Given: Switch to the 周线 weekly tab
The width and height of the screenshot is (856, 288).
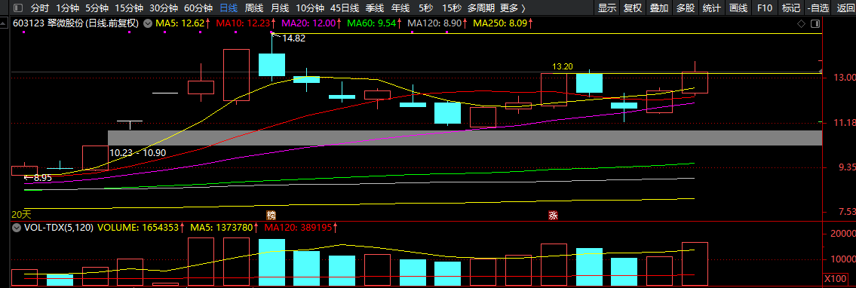Looking at the screenshot, I should pyautogui.click(x=254, y=8).
